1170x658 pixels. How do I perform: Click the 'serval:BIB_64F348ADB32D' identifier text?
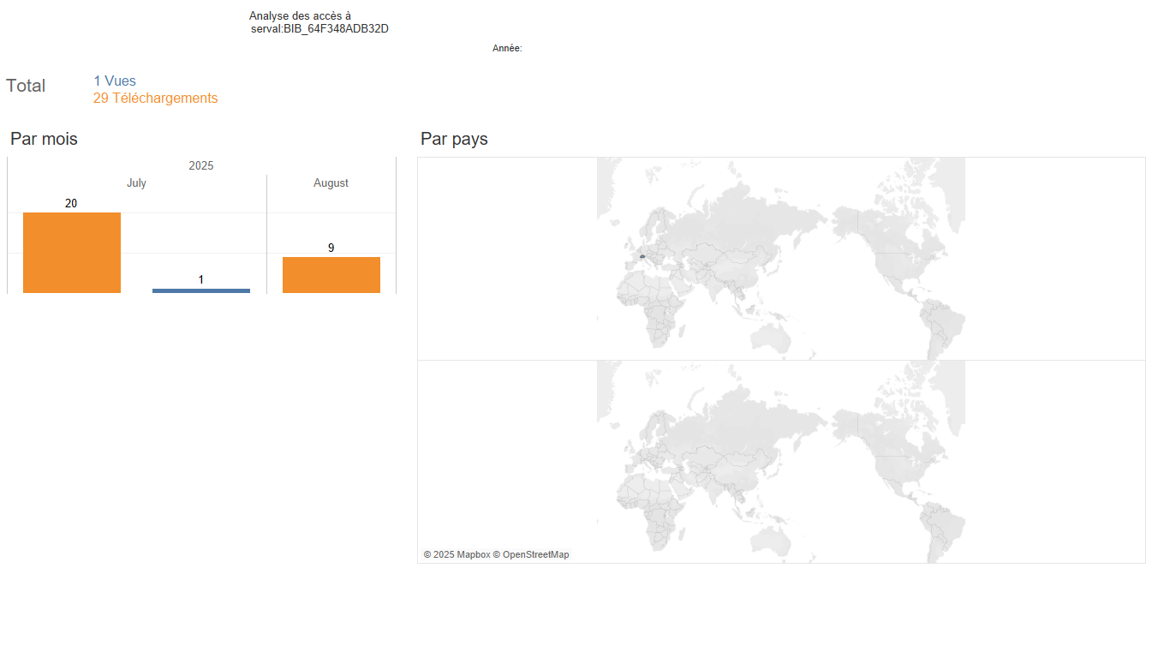coord(319,29)
